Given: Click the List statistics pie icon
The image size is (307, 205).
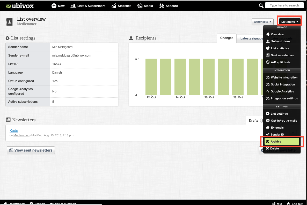Looking at the screenshot, I should (x=268, y=48).
